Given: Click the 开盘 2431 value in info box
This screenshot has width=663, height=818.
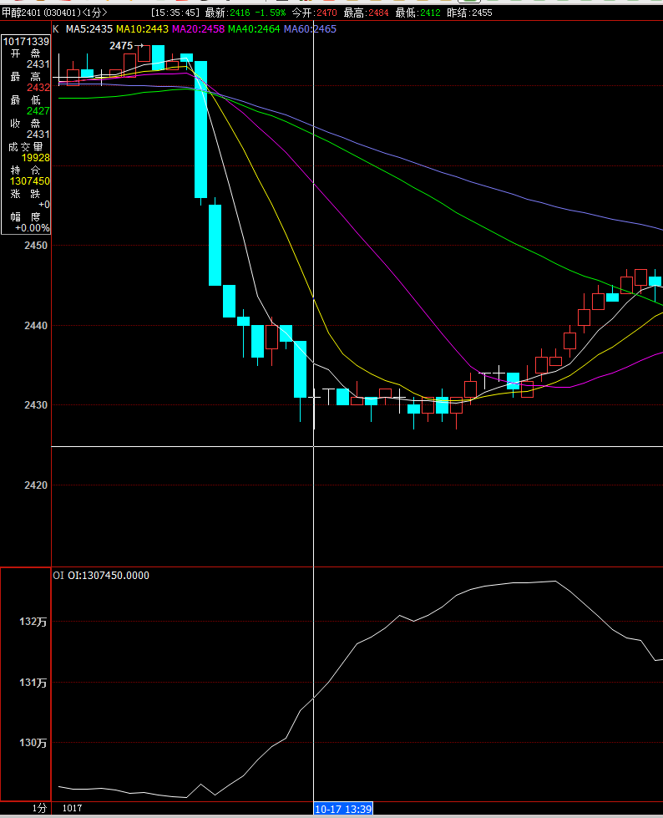Looking at the screenshot, I should 38,64.
